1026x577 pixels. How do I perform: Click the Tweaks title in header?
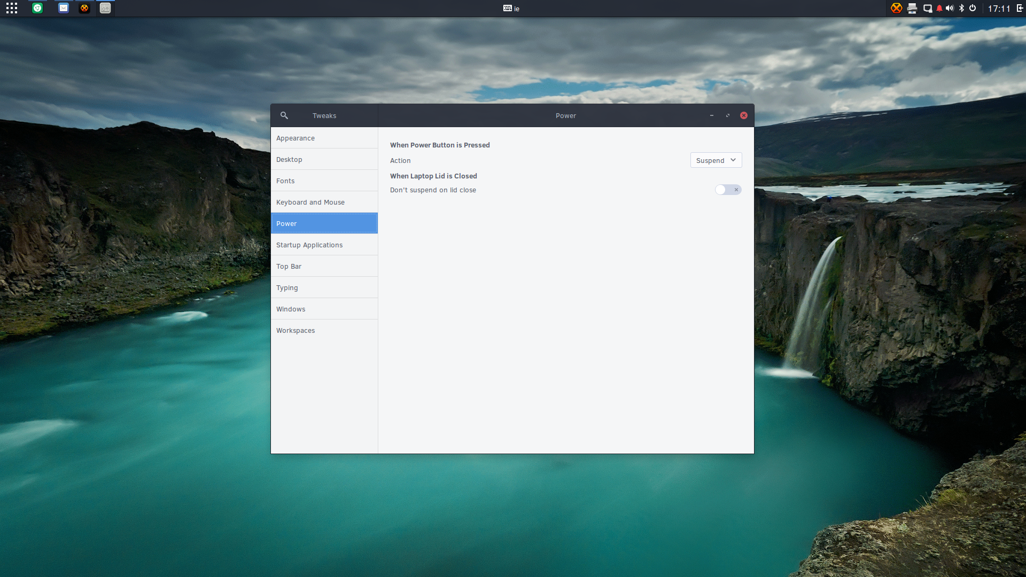[x=324, y=115]
